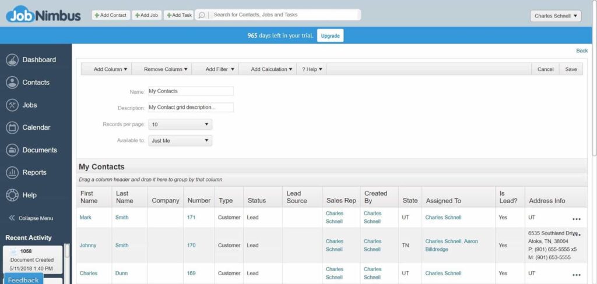Open row options dots for Johnny Smith
This screenshot has width=597, height=284.
pyautogui.click(x=577, y=234)
